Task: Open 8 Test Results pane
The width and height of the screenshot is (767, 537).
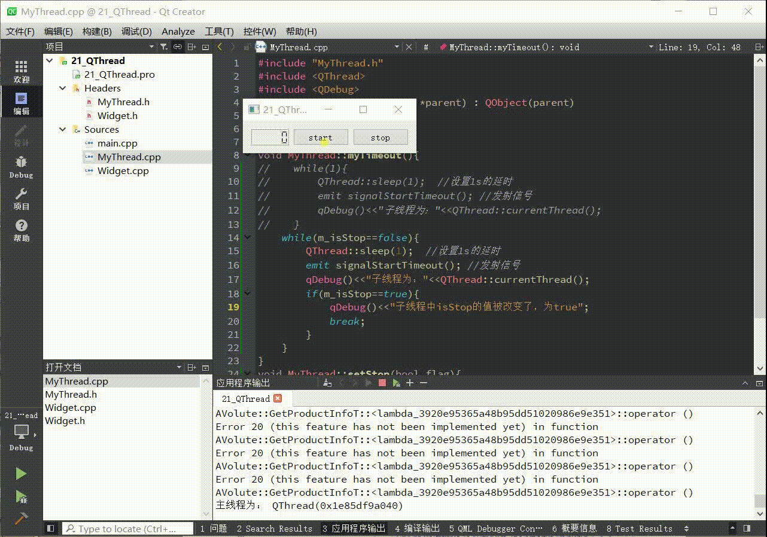Action: click(x=640, y=529)
